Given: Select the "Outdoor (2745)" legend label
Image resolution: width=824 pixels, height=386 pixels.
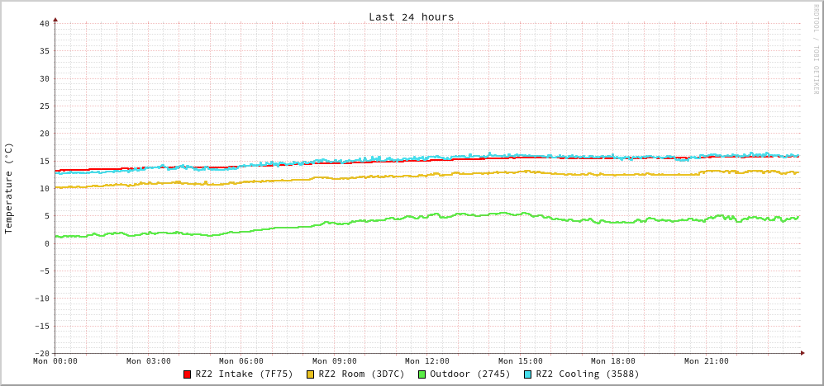Looking at the screenshot, I should (x=469, y=374).
